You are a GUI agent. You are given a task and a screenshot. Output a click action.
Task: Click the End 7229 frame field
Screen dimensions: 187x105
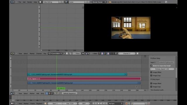pyautogui.click(x=70, y=104)
